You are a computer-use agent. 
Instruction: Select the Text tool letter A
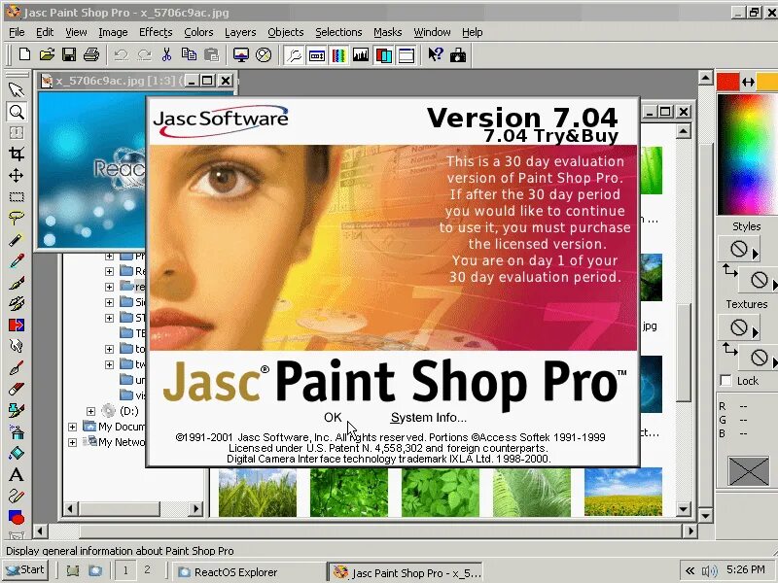17,474
